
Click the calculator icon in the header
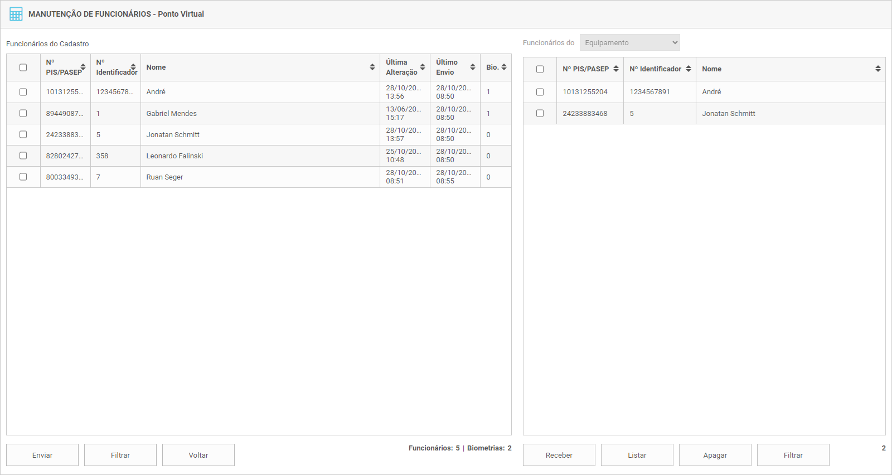click(16, 14)
